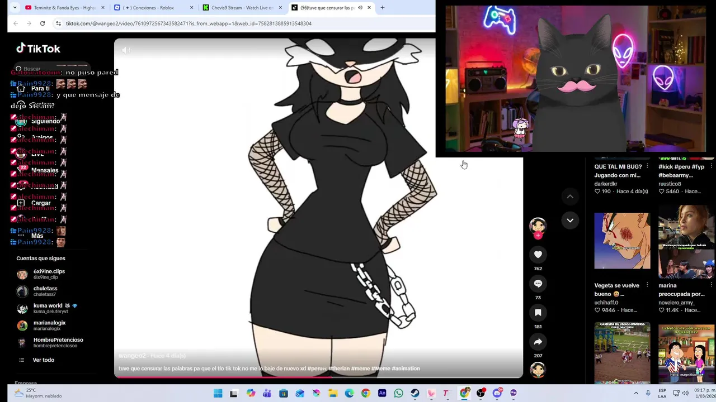The height and width of the screenshot is (402, 716).
Task: Open a new browser tab
Action: pyautogui.click(x=383, y=8)
